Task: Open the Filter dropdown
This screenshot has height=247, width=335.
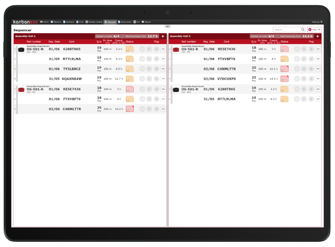Action: [x=314, y=30]
